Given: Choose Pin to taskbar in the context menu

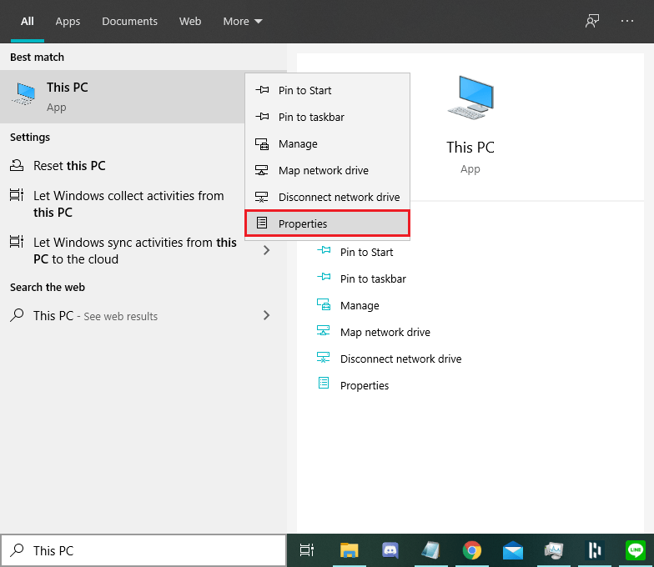Looking at the screenshot, I should pos(327,117).
